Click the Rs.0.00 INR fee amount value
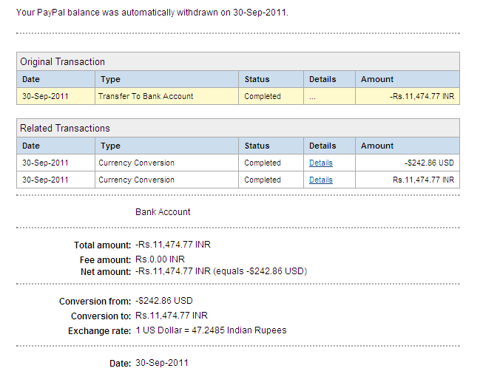Screen dimensions: 500x374 pos(160,259)
